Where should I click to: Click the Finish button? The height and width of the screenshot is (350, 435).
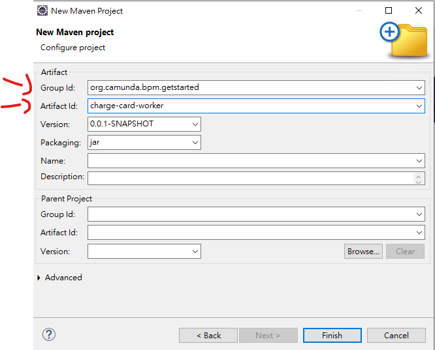pos(332,335)
